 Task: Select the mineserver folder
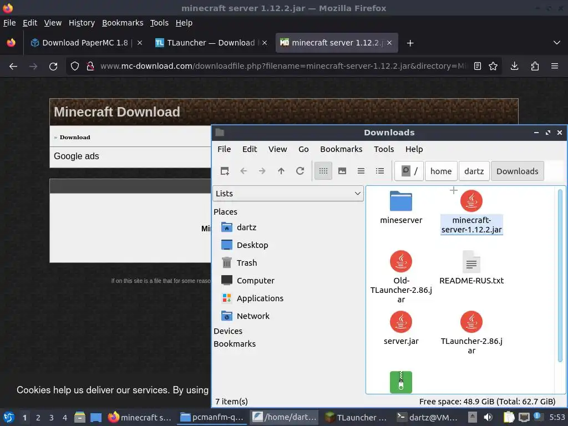coord(401,208)
